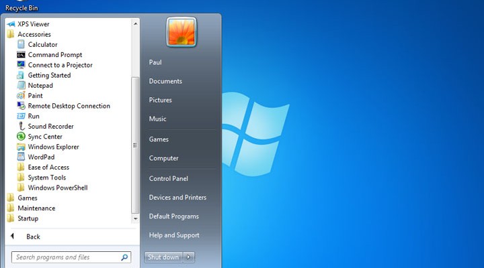
Task: Click the Paint program icon
Action: pos(21,96)
